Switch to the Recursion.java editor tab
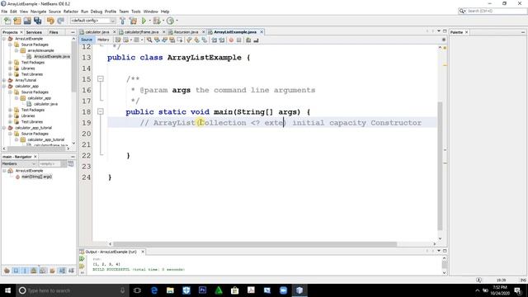This screenshot has height=297, width=528. pos(186,32)
